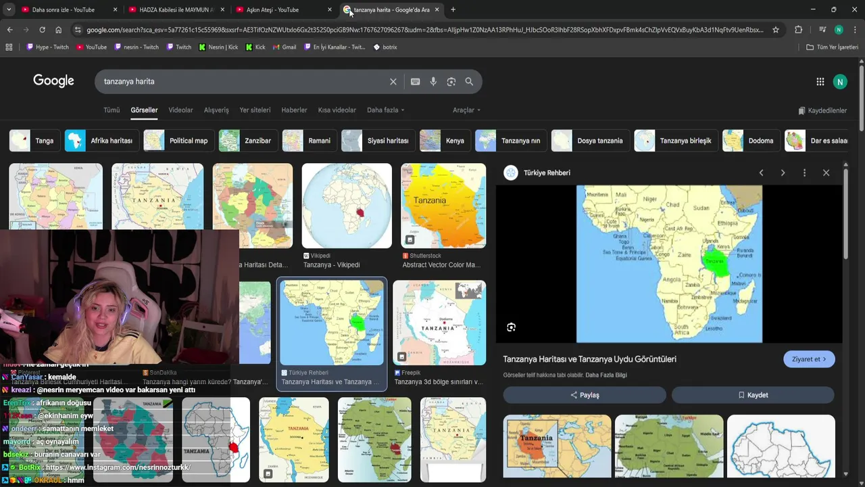Image resolution: width=865 pixels, height=487 pixels.
Task: Open three-dot options in image preview panel
Action: [804, 172]
